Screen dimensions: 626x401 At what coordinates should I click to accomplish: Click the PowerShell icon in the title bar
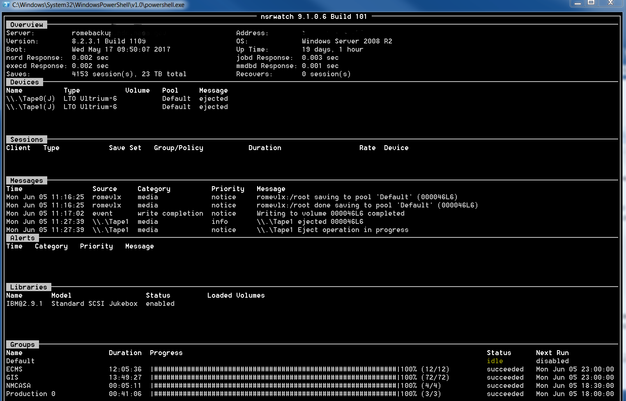6,5
